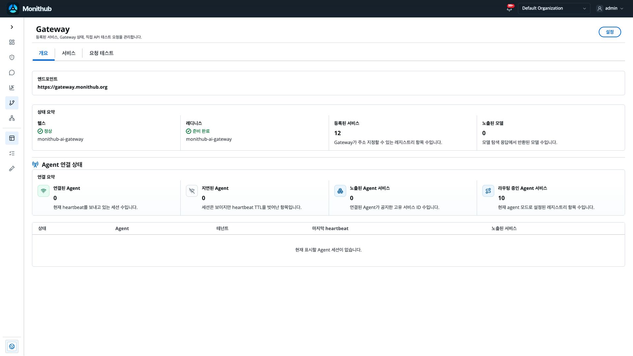
Task: Open the layout panel icon in sidebar
Action: click(x=12, y=138)
